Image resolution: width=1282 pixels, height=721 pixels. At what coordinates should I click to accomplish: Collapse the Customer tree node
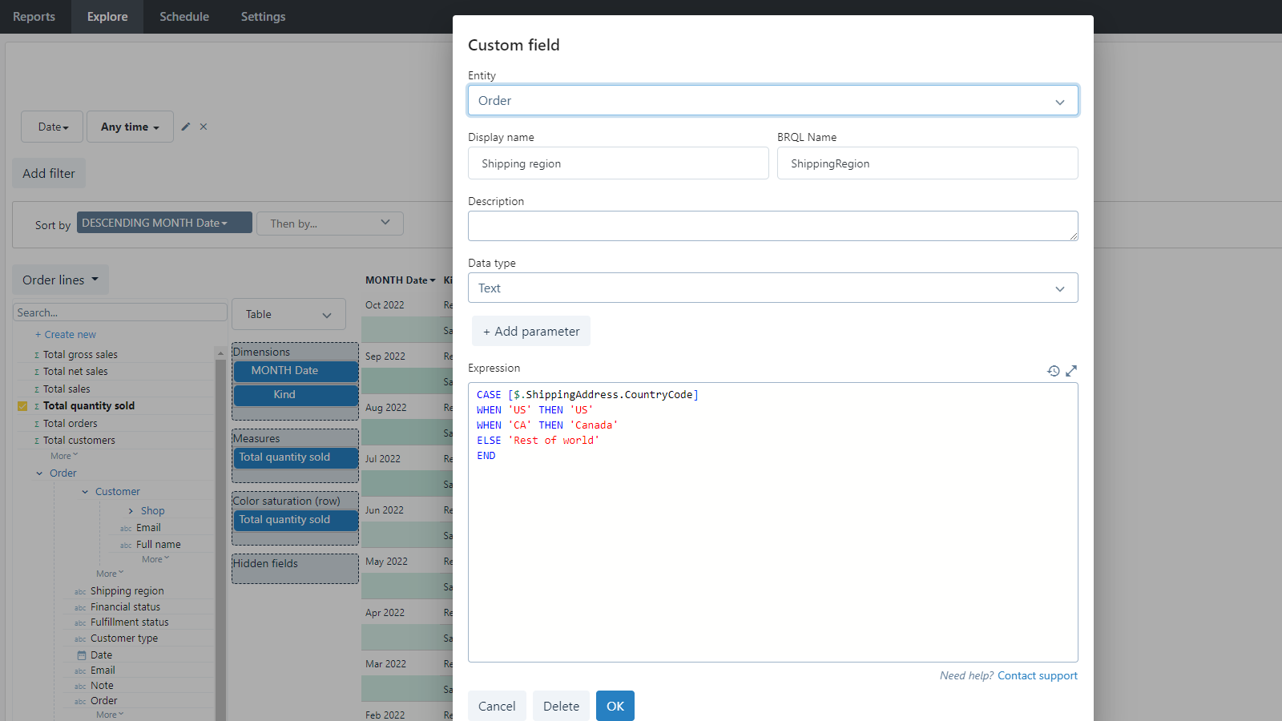coord(83,491)
